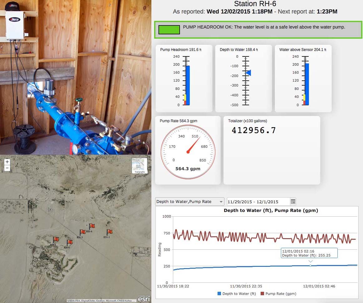This screenshot has width=363, height=303.
Task: Click the zoom-out minus button on map
Action: coord(7,168)
